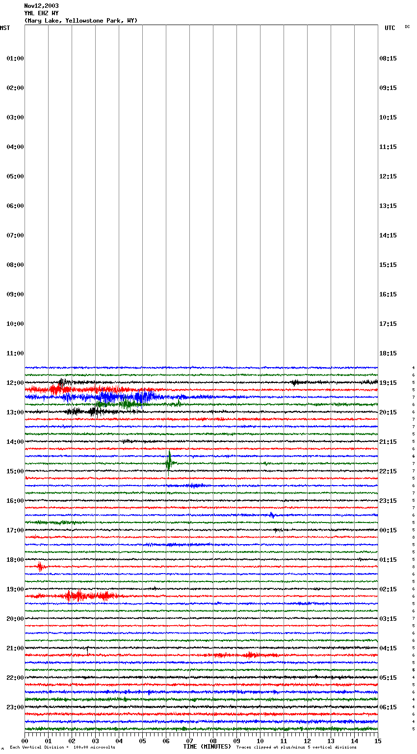The width and height of the screenshot is (417, 754).
Task: Click the "DC" label in top-right corner
Action: (x=407, y=27)
